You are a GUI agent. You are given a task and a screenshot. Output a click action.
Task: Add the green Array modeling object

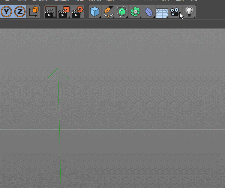pyautogui.click(x=135, y=12)
